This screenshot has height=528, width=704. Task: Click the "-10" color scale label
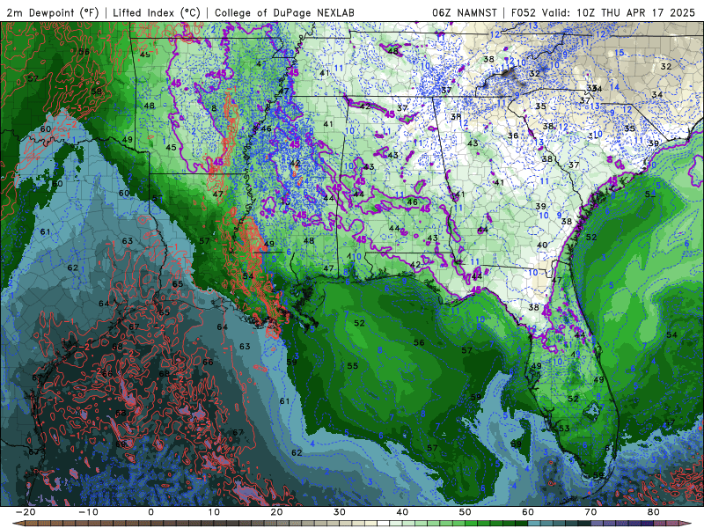[89, 512]
